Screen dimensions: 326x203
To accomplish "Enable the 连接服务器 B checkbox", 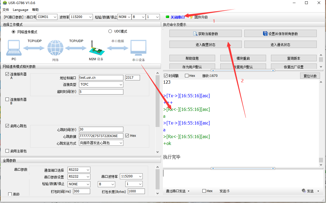I will [7, 99].
